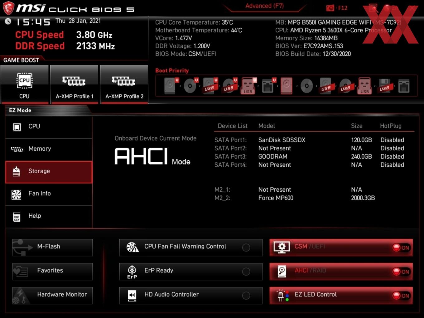Open the CPU section in EZ Mode
Screen dimensions: 424x318
click(49, 127)
